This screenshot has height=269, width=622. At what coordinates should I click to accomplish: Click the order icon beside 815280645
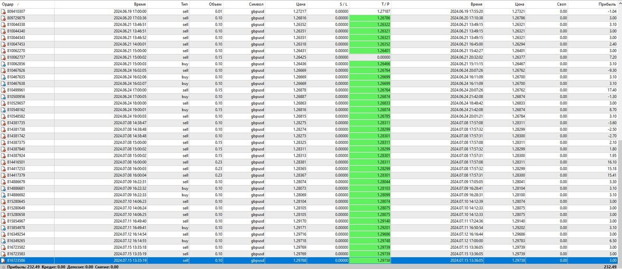pos(3,202)
